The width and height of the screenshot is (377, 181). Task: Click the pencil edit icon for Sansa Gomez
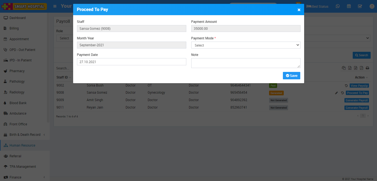tap(336, 93)
